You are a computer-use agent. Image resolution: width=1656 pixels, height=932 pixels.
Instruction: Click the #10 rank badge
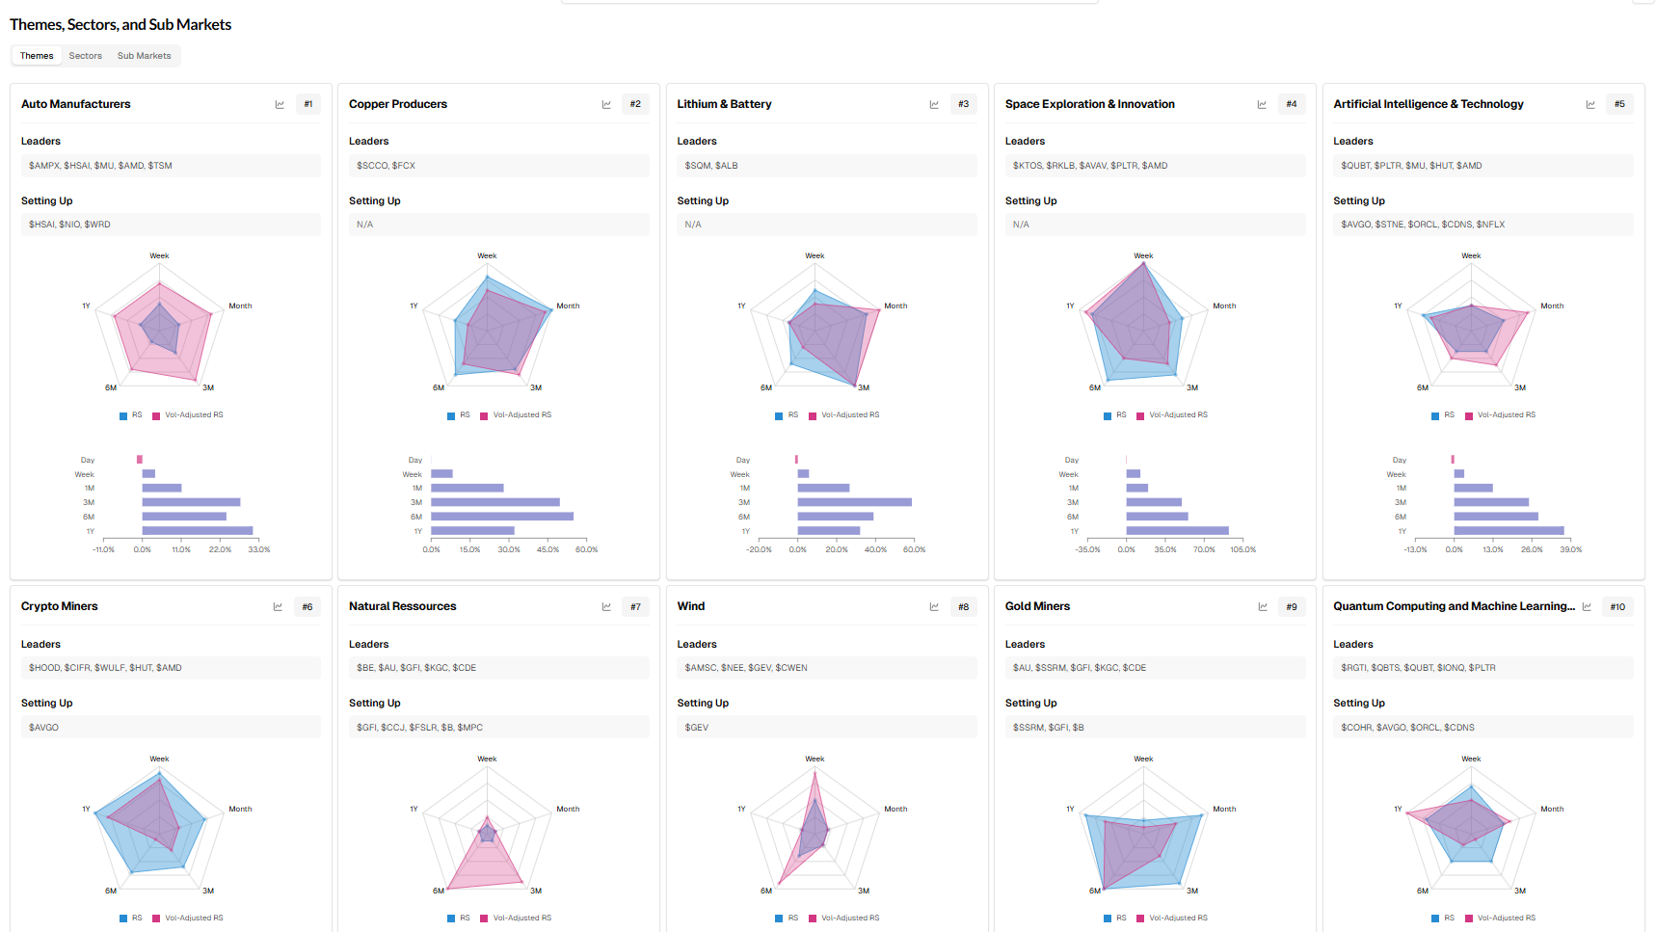[x=1617, y=607]
